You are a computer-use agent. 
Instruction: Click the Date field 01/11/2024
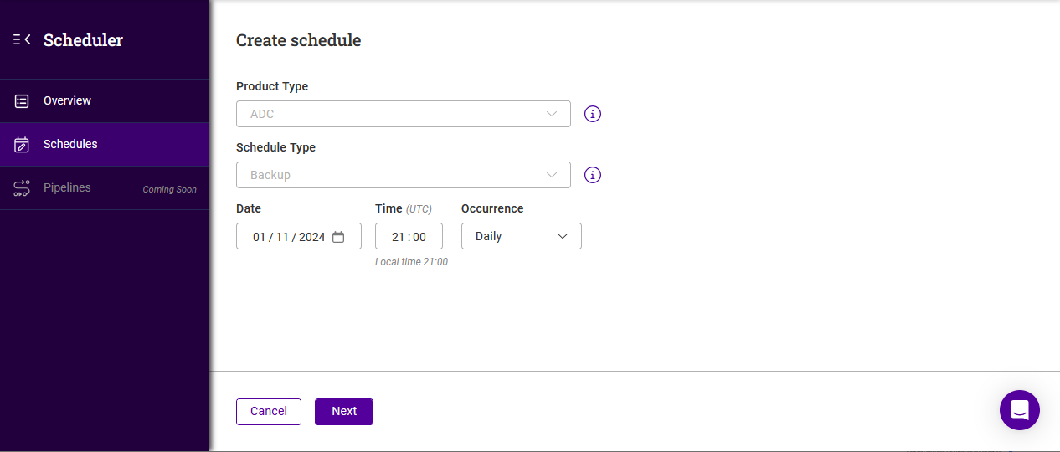click(299, 236)
